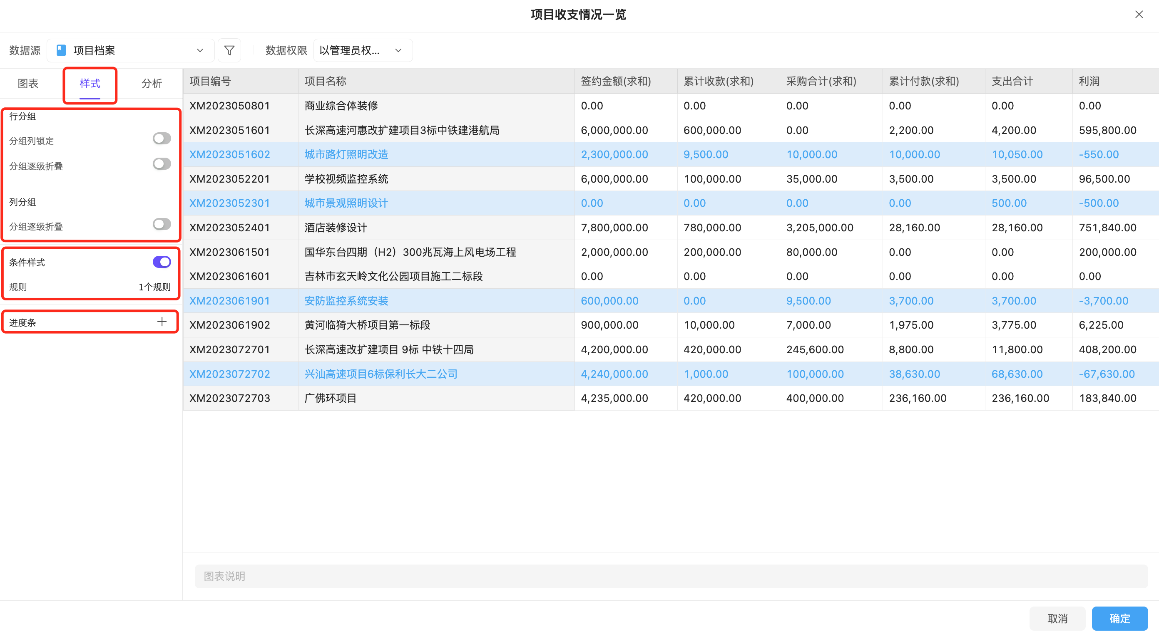Click profit value -550.00
Screen dimensions: 1159x634
pyautogui.click(x=1098, y=154)
